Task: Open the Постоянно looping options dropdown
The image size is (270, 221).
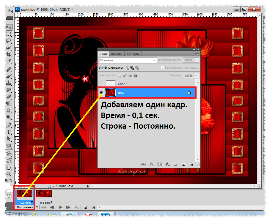Action: 37,207
